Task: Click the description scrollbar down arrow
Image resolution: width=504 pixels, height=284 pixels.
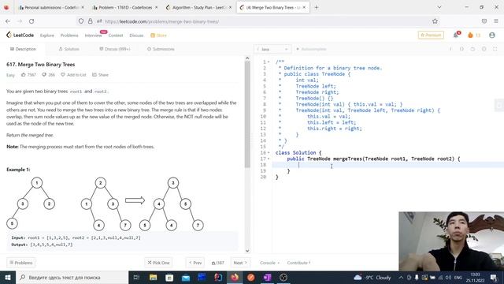Action: pos(247,251)
